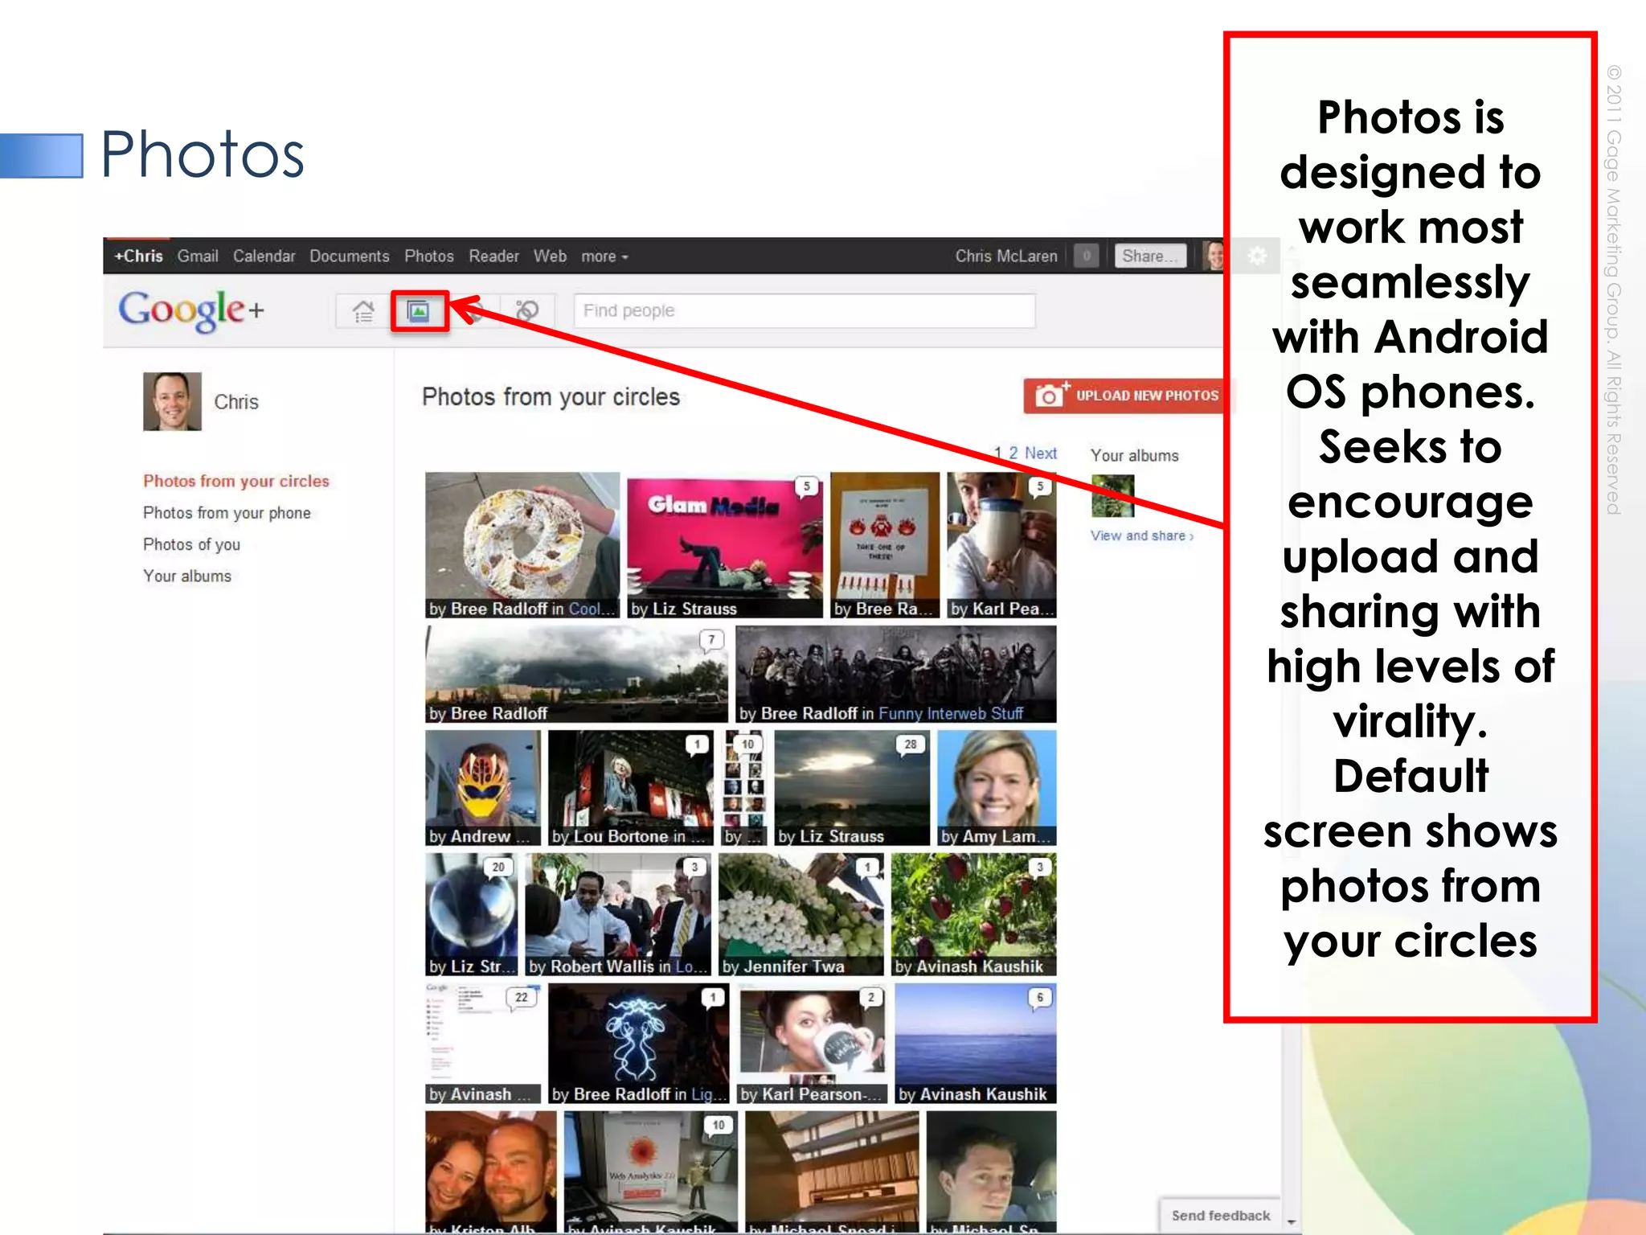The height and width of the screenshot is (1235, 1646).
Task: Click the Chris McLaren account name
Action: pyautogui.click(x=1006, y=256)
